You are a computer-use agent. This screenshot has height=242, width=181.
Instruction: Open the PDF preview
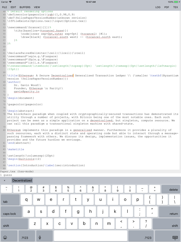tap(167, 7)
